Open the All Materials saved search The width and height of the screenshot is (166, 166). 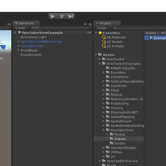(116, 37)
